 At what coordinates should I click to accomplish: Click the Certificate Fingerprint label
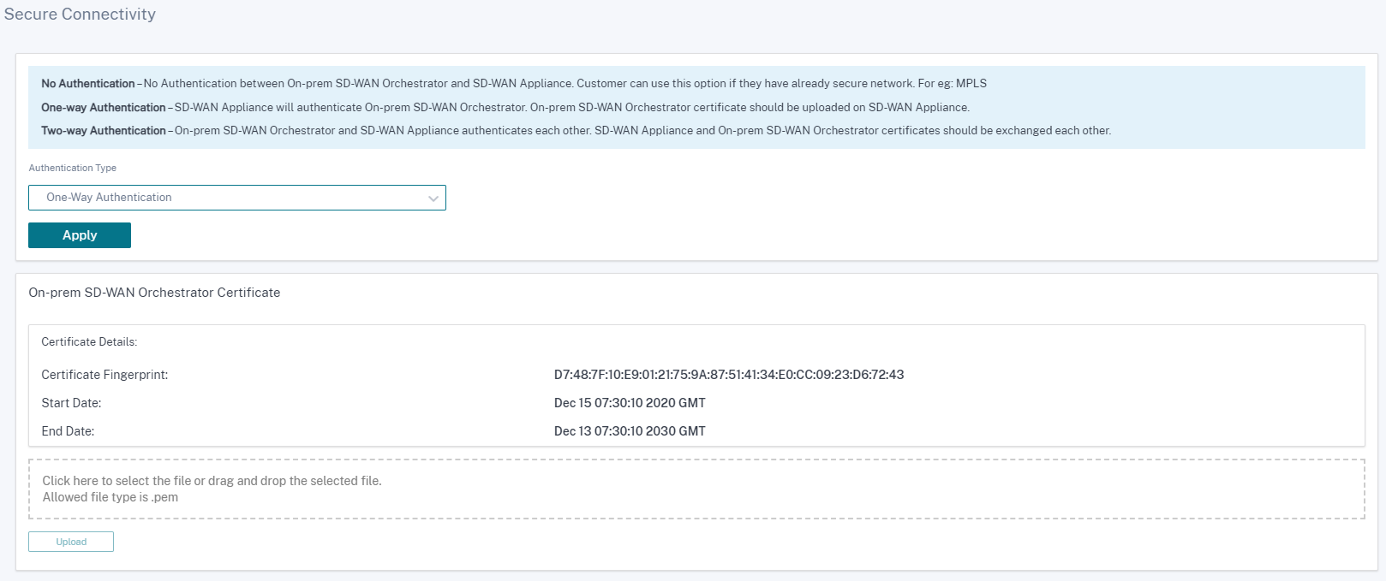tap(105, 375)
